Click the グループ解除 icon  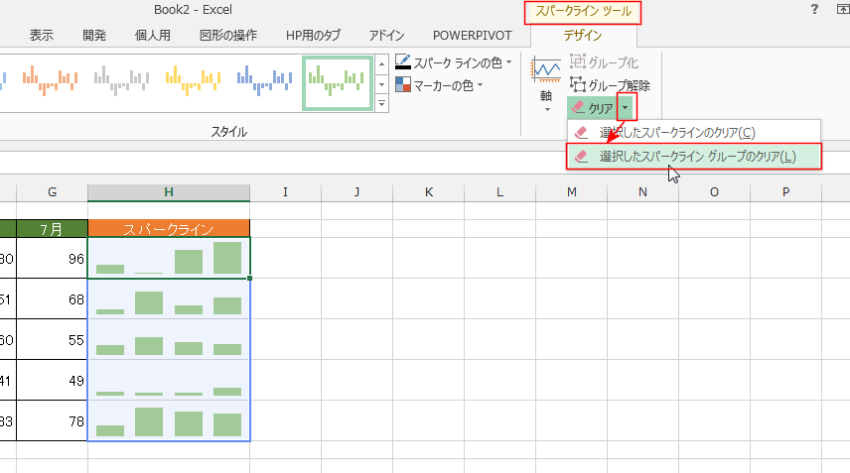[577, 85]
